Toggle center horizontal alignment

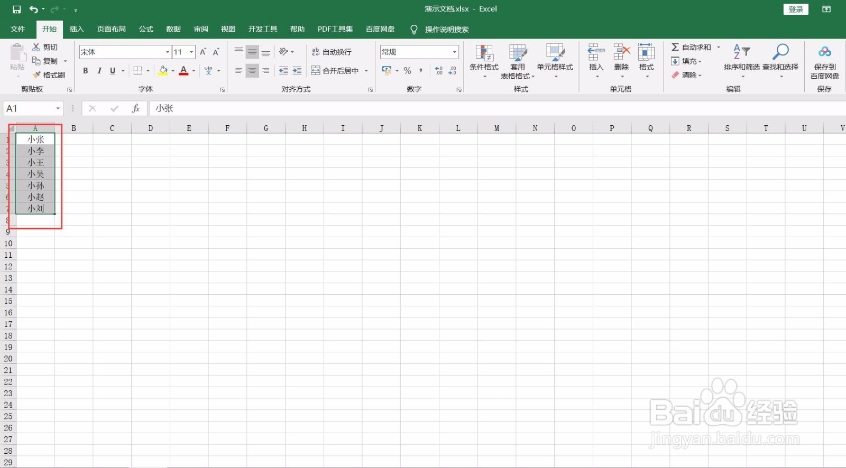[252, 70]
